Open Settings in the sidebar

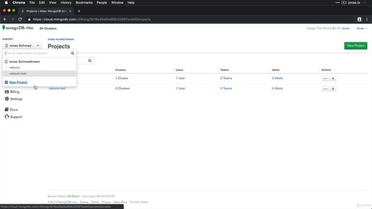pos(14,99)
